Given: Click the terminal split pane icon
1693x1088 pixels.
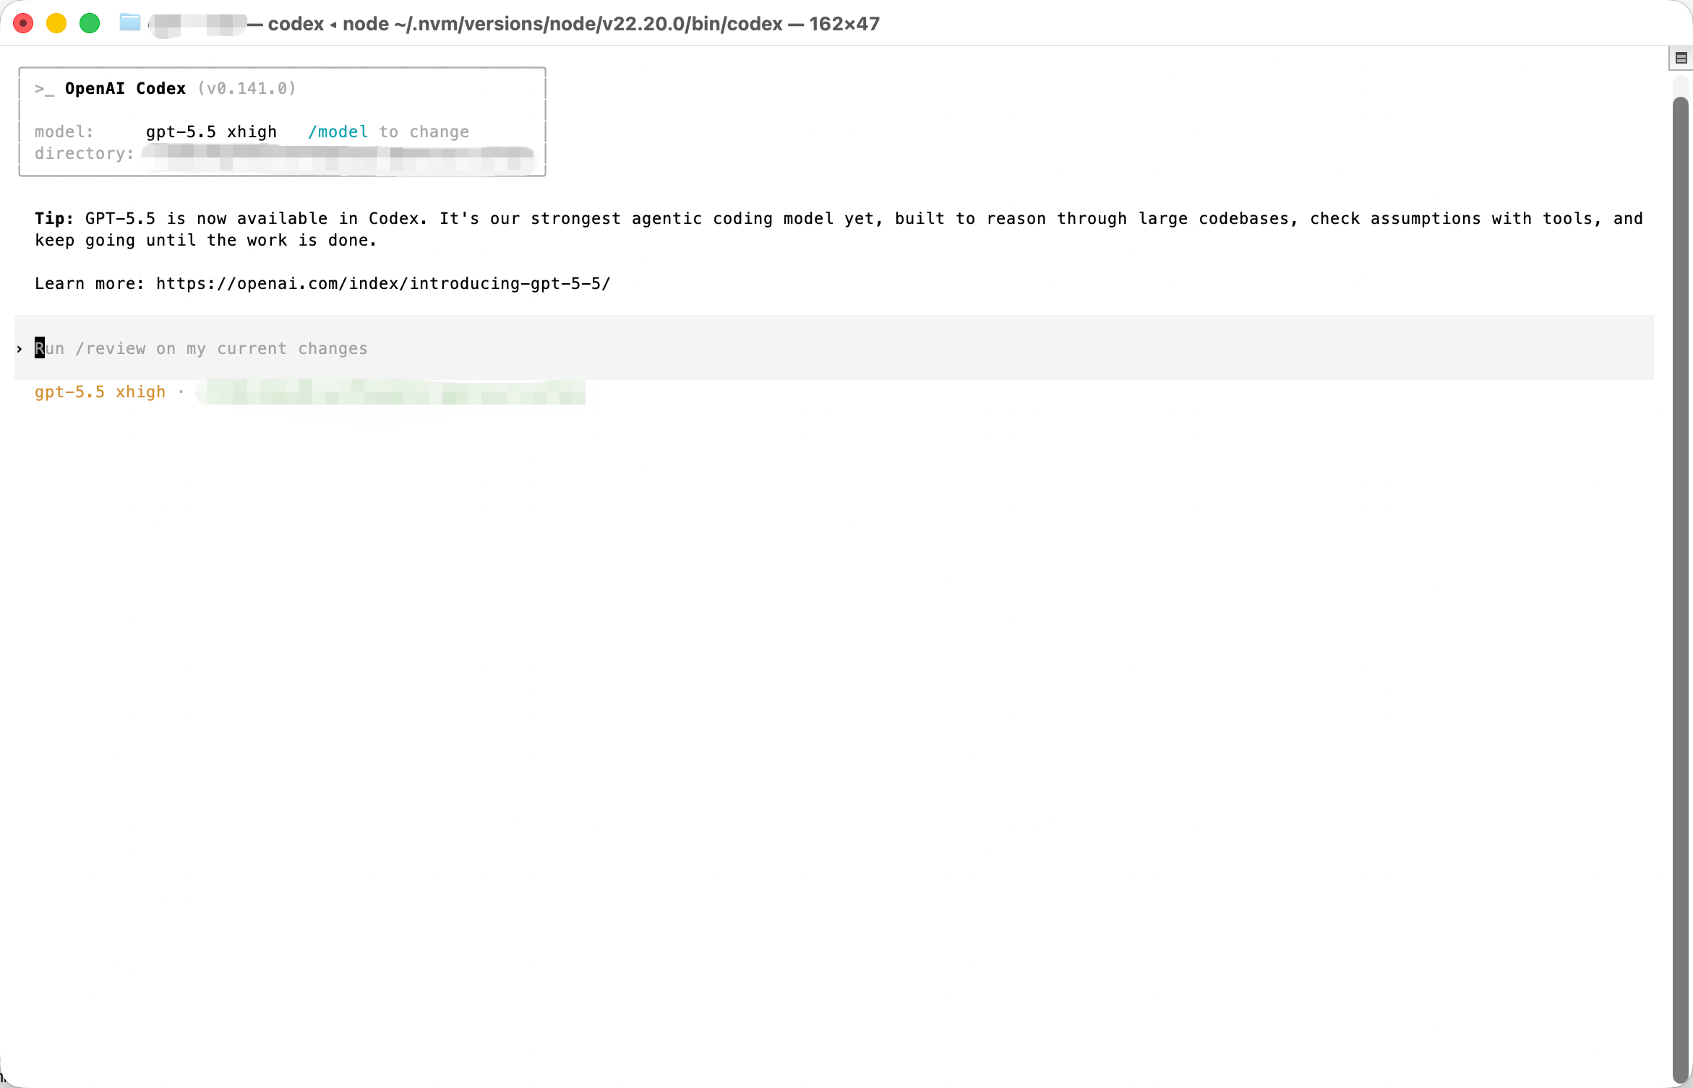Looking at the screenshot, I should pos(1681,58).
